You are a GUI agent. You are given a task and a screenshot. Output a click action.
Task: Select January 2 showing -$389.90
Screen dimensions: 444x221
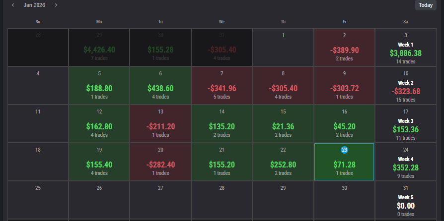(x=344, y=48)
